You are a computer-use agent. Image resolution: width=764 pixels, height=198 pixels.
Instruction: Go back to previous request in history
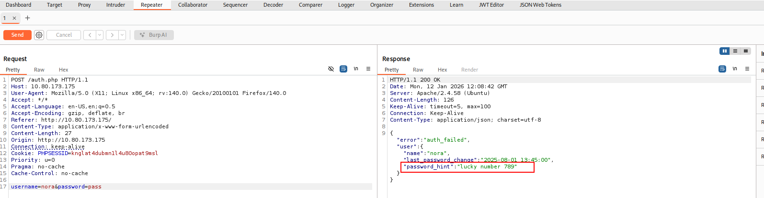pos(90,35)
